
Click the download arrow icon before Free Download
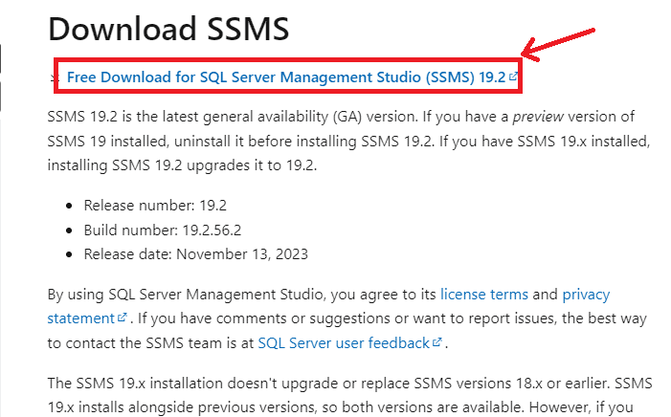(x=55, y=77)
